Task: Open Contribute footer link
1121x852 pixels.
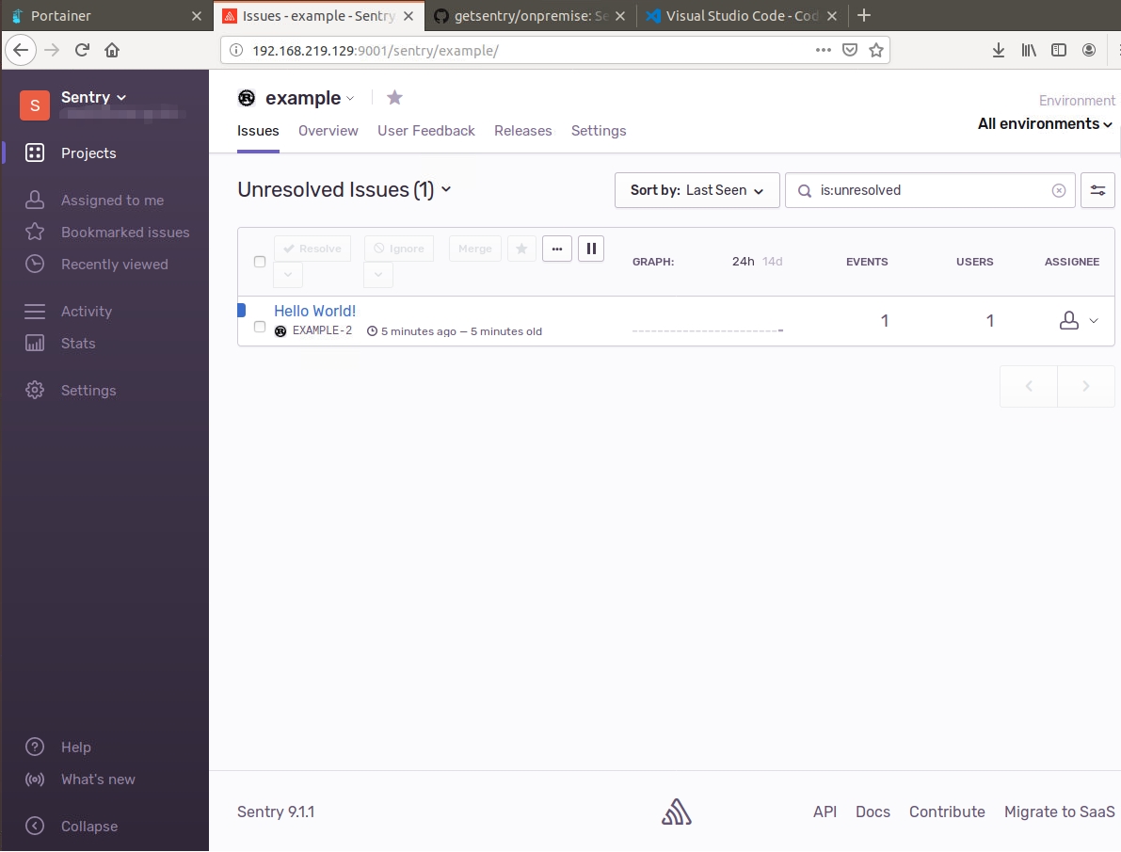Action: pyautogui.click(x=947, y=812)
